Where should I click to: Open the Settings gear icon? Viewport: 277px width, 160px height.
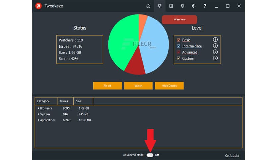(x=194, y=6)
